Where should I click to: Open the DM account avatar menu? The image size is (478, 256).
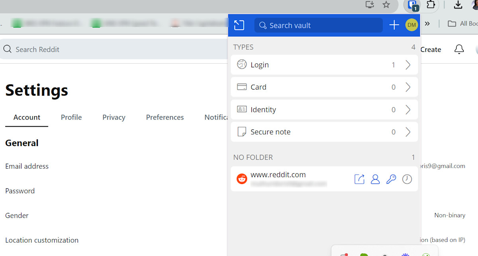point(411,25)
